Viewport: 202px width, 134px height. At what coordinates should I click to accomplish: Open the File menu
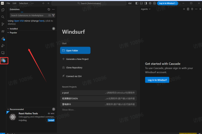[8, 3]
